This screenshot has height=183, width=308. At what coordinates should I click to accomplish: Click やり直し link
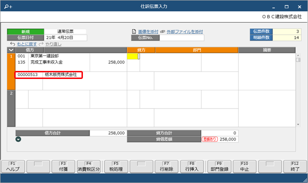[x=53, y=44]
